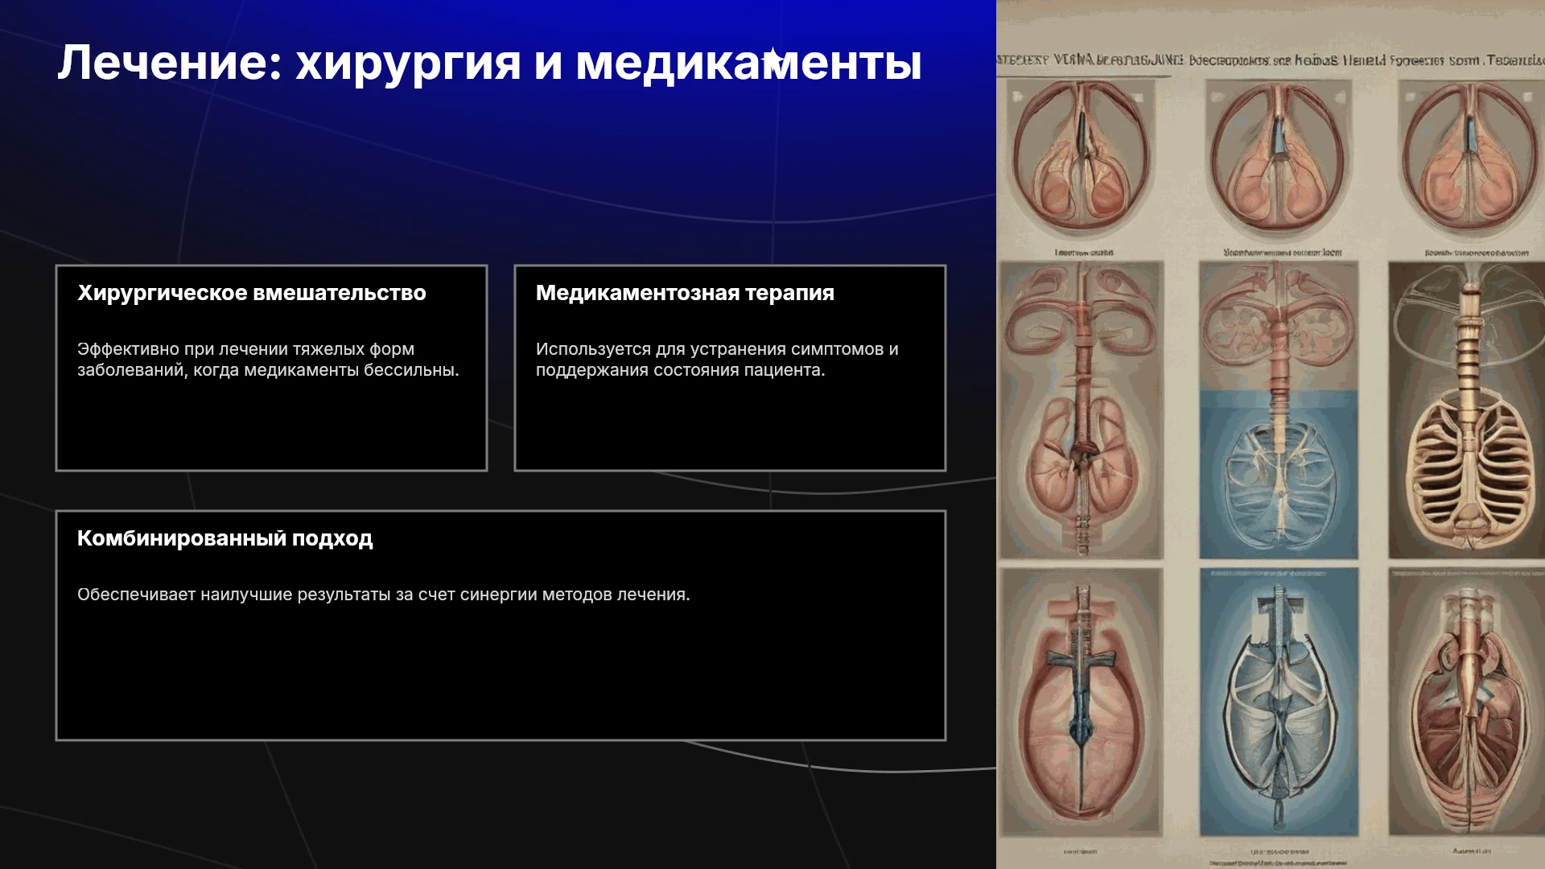Click the small star shape in the title
The height and width of the screenshot is (869, 1545).
(x=772, y=59)
